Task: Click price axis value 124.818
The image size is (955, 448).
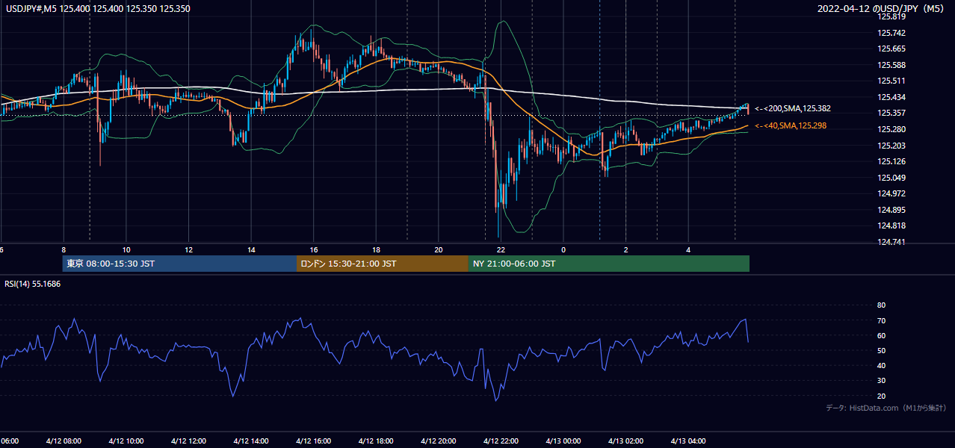Action: (891, 225)
